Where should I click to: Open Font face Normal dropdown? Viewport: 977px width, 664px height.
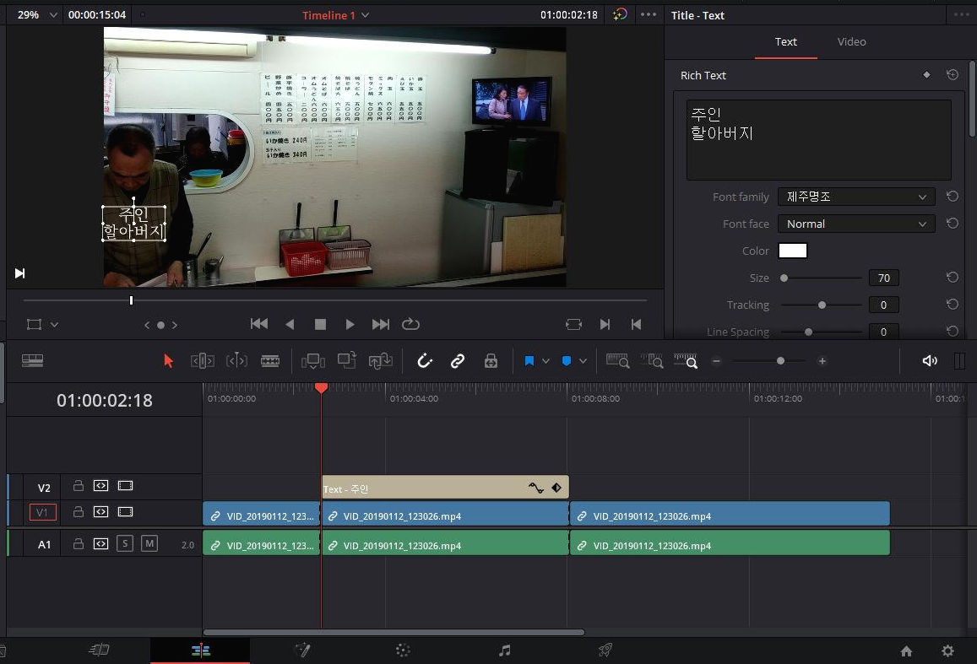click(x=856, y=224)
